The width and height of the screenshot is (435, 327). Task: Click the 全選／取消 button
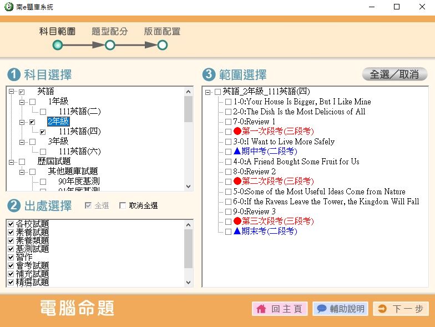[394, 74]
